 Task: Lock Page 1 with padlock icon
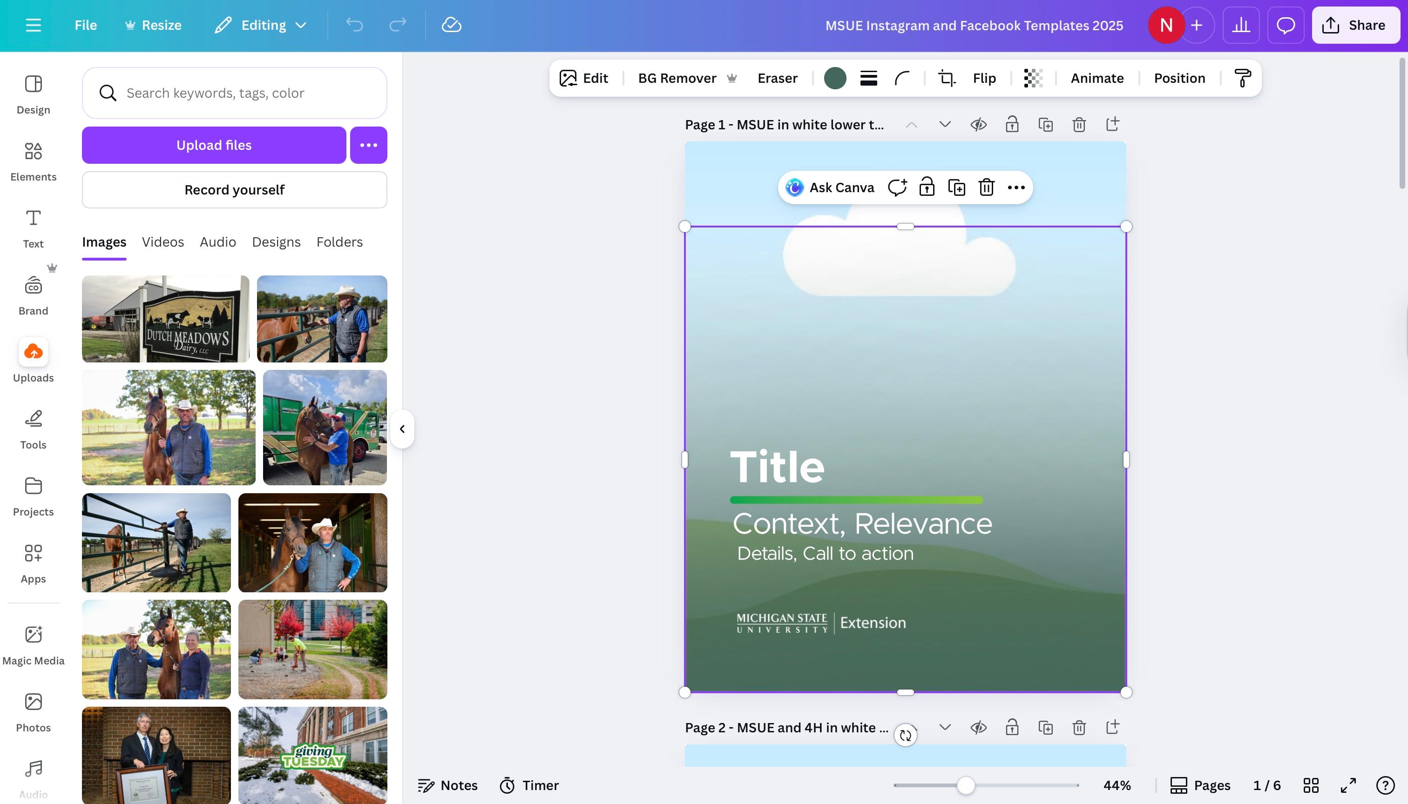[1012, 125]
